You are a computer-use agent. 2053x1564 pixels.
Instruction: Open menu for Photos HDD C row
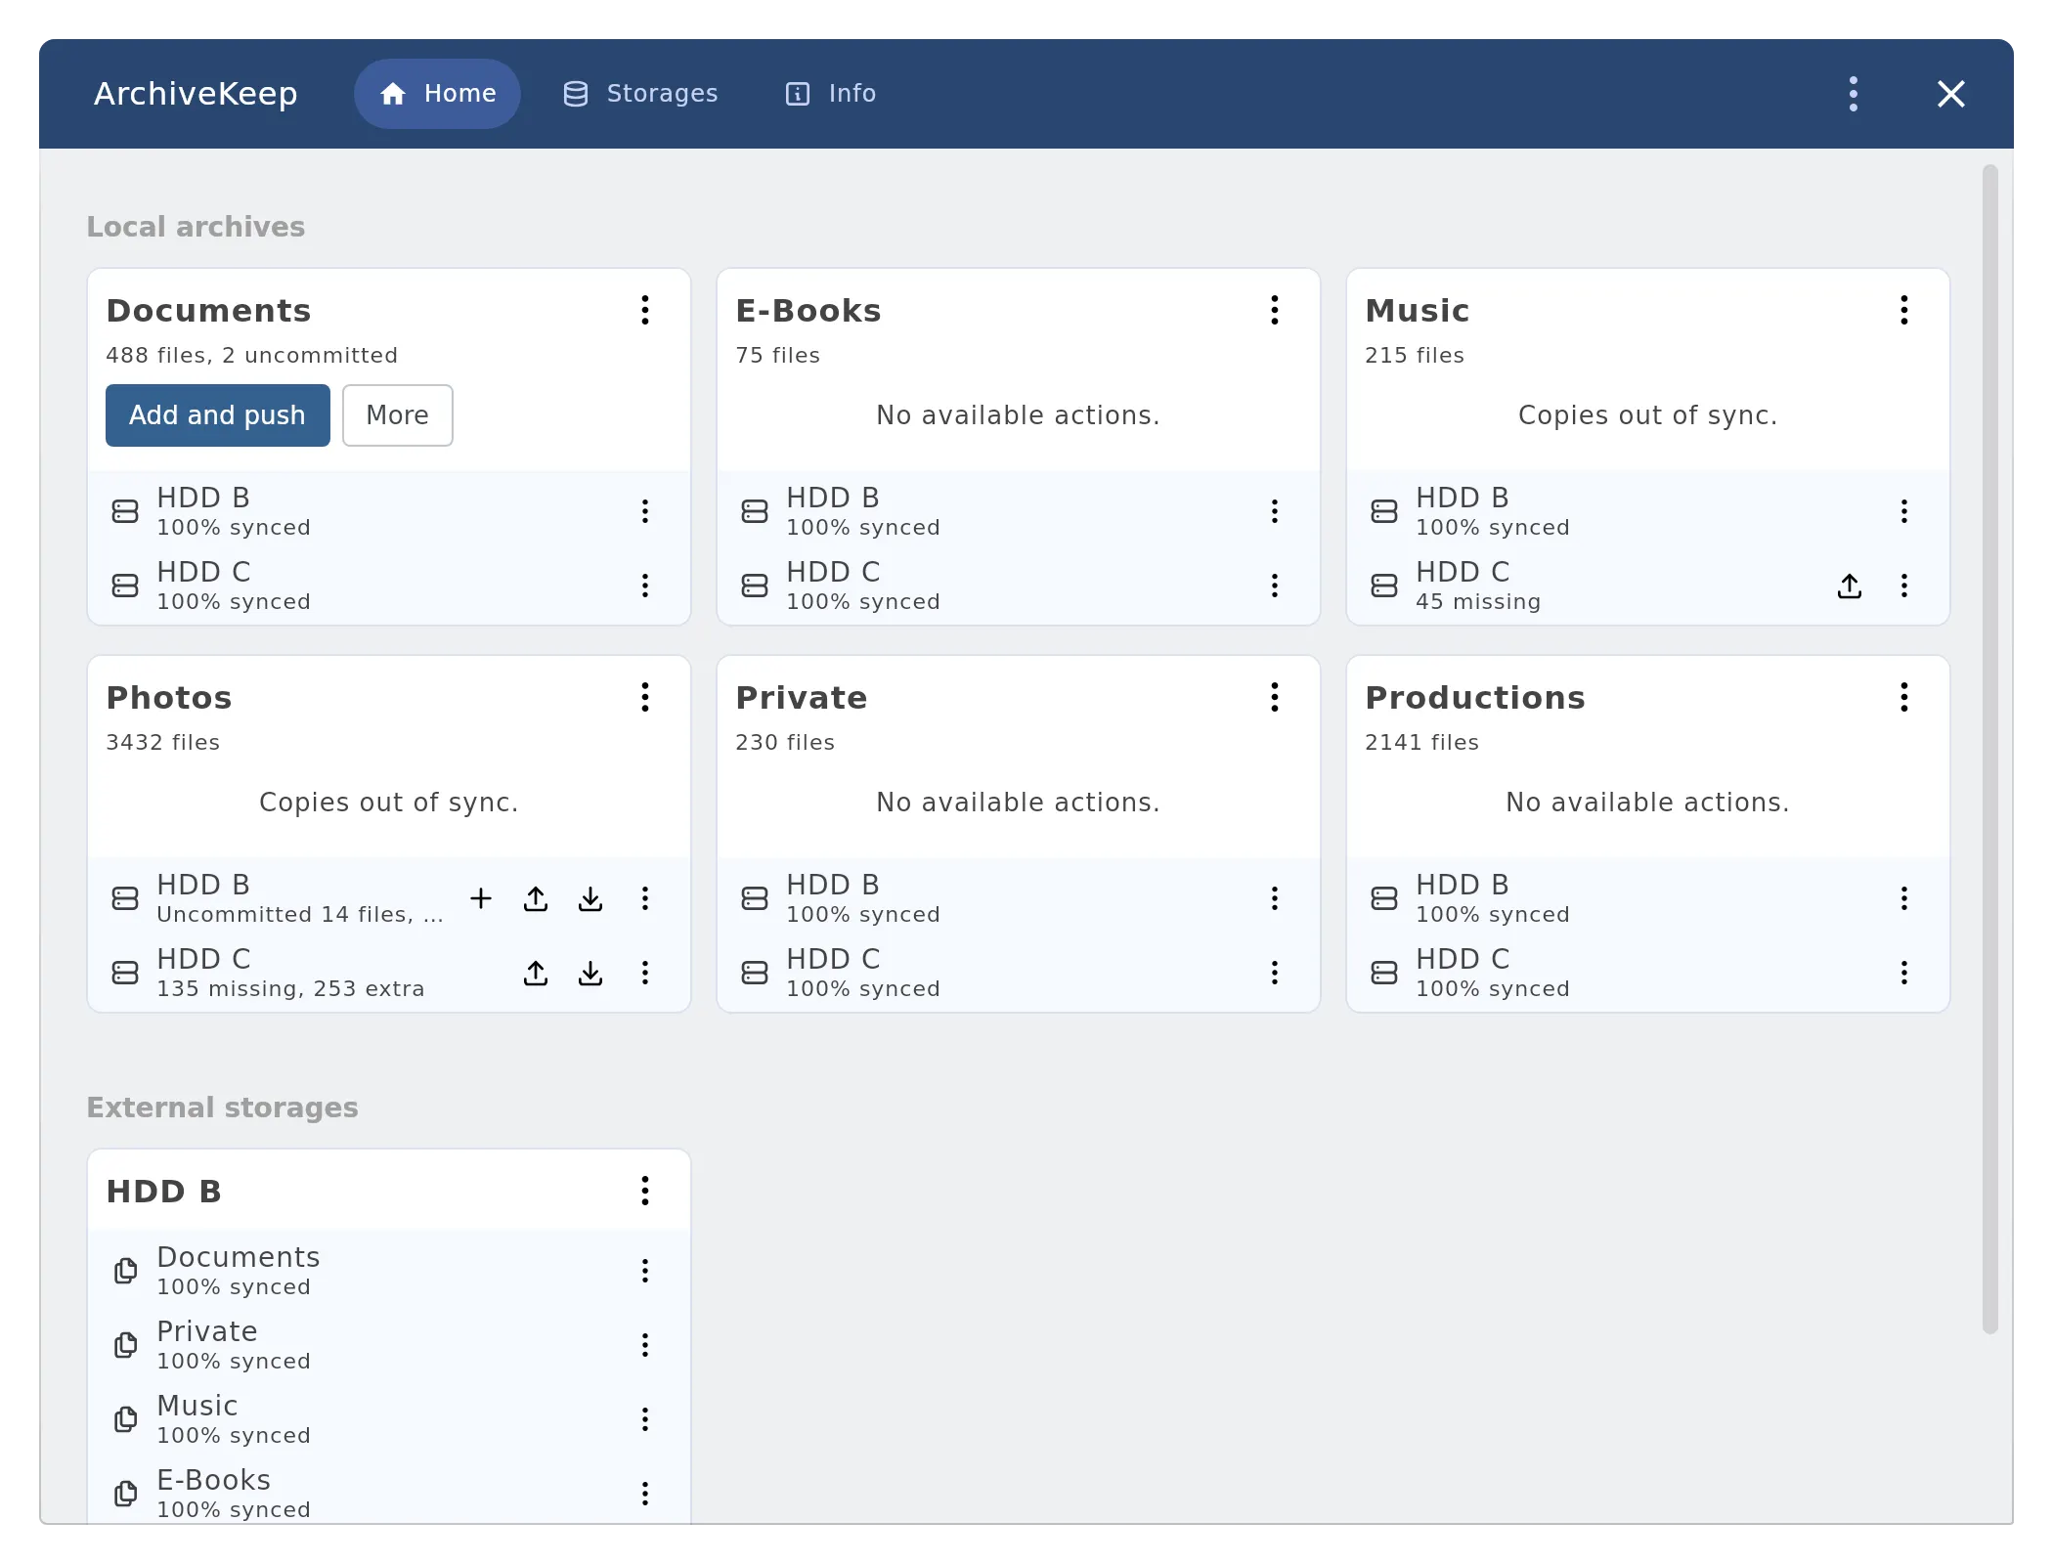tap(644, 973)
